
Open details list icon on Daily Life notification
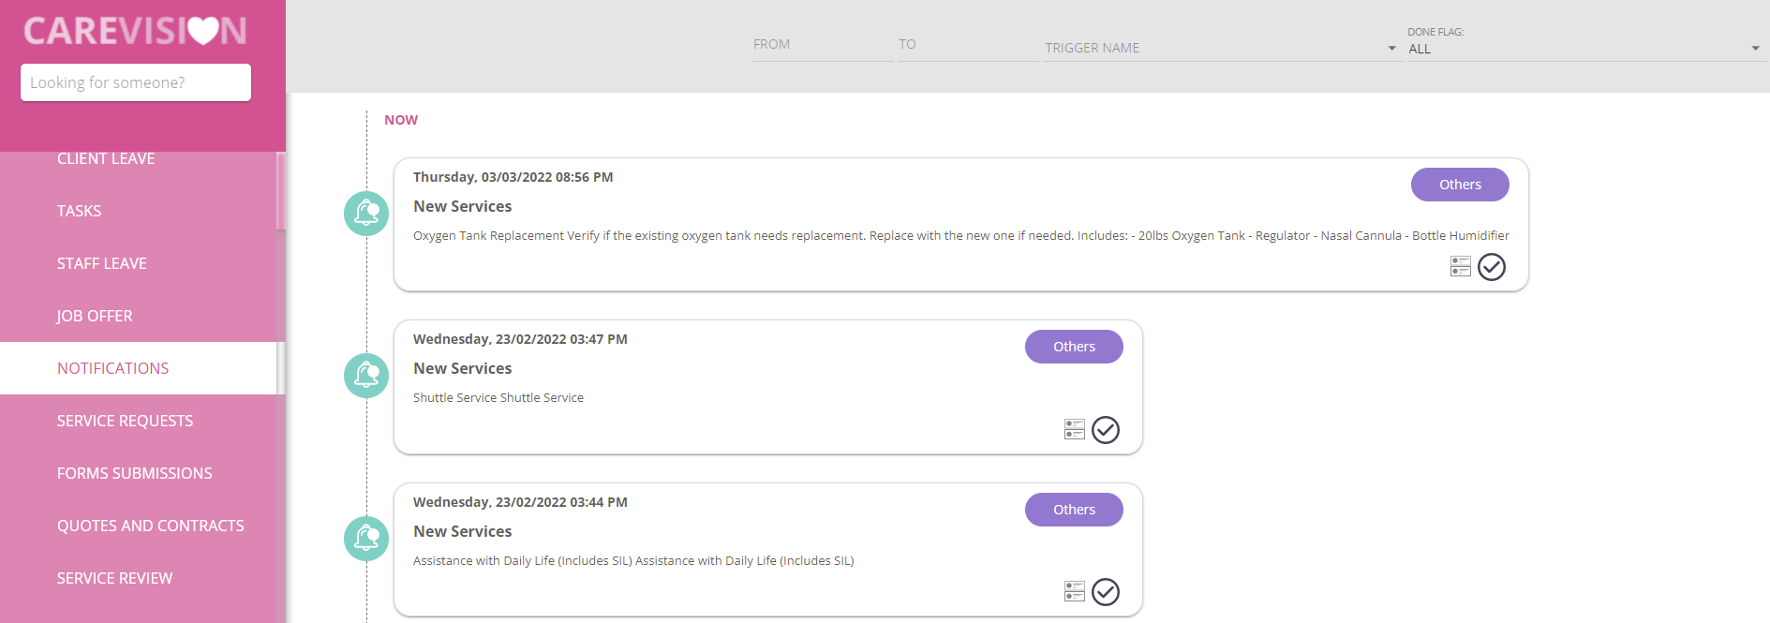(x=1074, y=591)
